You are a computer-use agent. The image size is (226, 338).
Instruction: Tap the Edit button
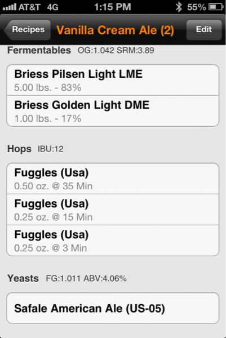click(204, 30)
